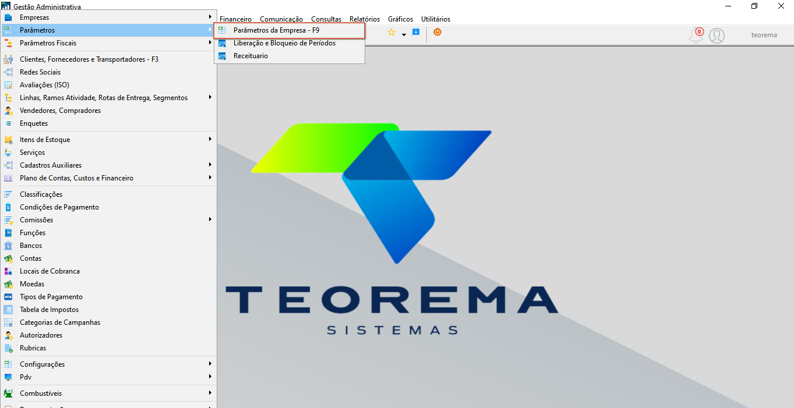This screenshot has width=794, height=408.
Task: Open the Receituario submenu entry
Action: [290, 56]
